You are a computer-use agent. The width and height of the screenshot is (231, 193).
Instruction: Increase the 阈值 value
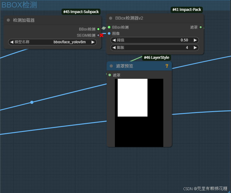click(x=195, y=40)
